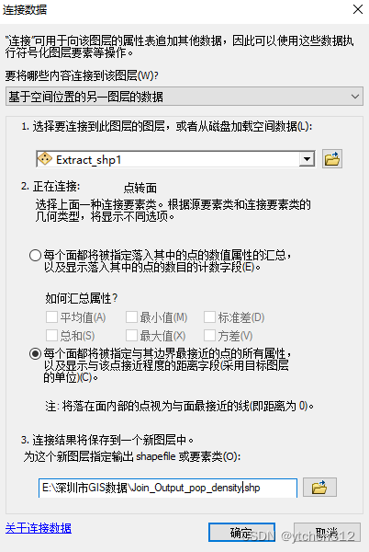Select radio option for closest point attributes
Image resolution: width=369 pixels, height=552 pixels.
(x=36, y=353)
